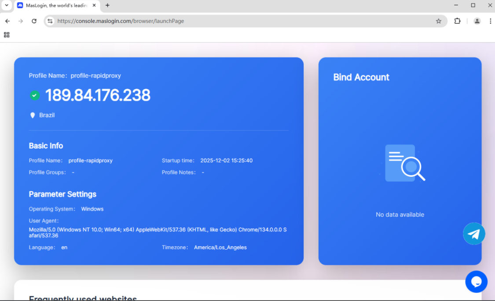Click the Telegram floating icon
495x301 pixels.
(474, 234)
